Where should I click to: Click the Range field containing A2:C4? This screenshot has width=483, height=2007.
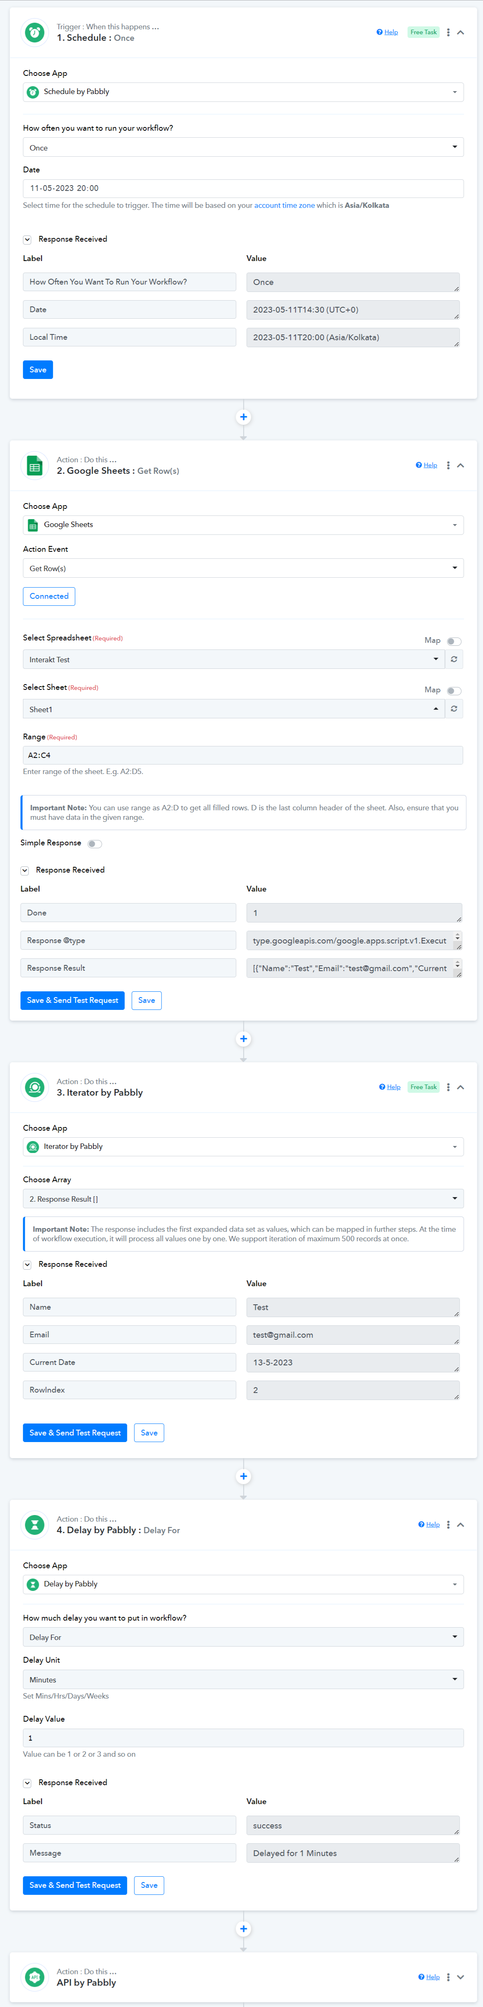click(x=243, y=755)
